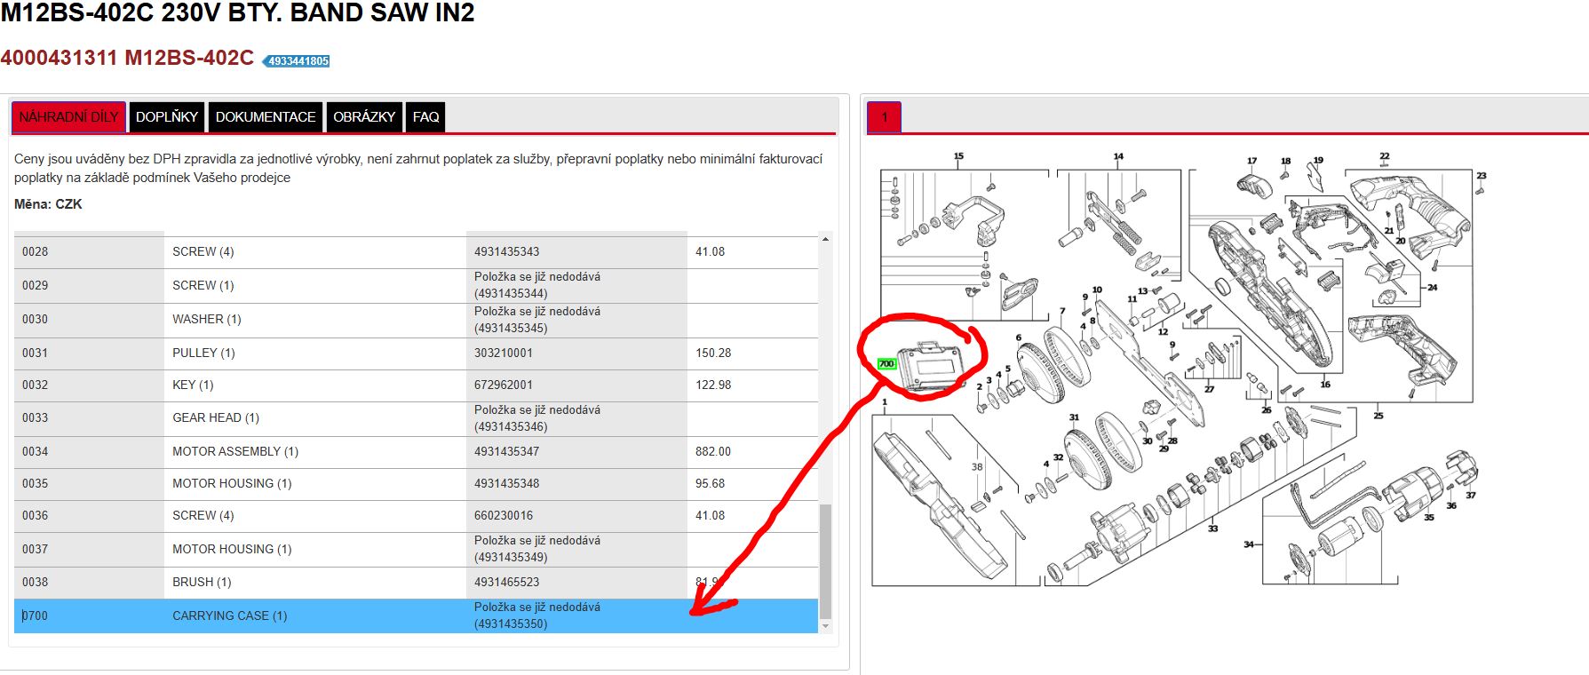
Task: Click price 95.68 for MOTOR HOUSING
Action: (710, 484)
